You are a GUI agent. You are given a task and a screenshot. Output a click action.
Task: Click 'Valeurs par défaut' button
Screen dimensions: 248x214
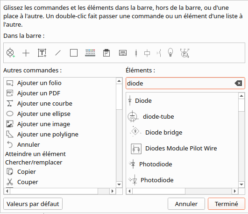(x=33, y=204)
